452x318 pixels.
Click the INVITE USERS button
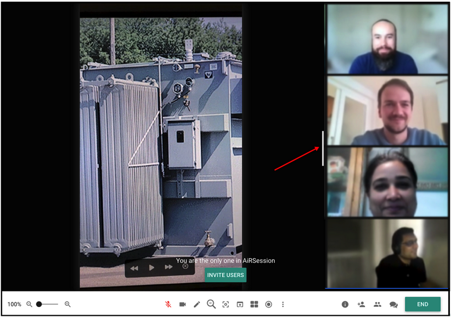(225, 275)
